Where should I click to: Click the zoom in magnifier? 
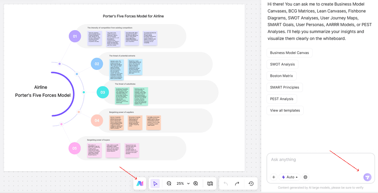(x=196, y=184)
